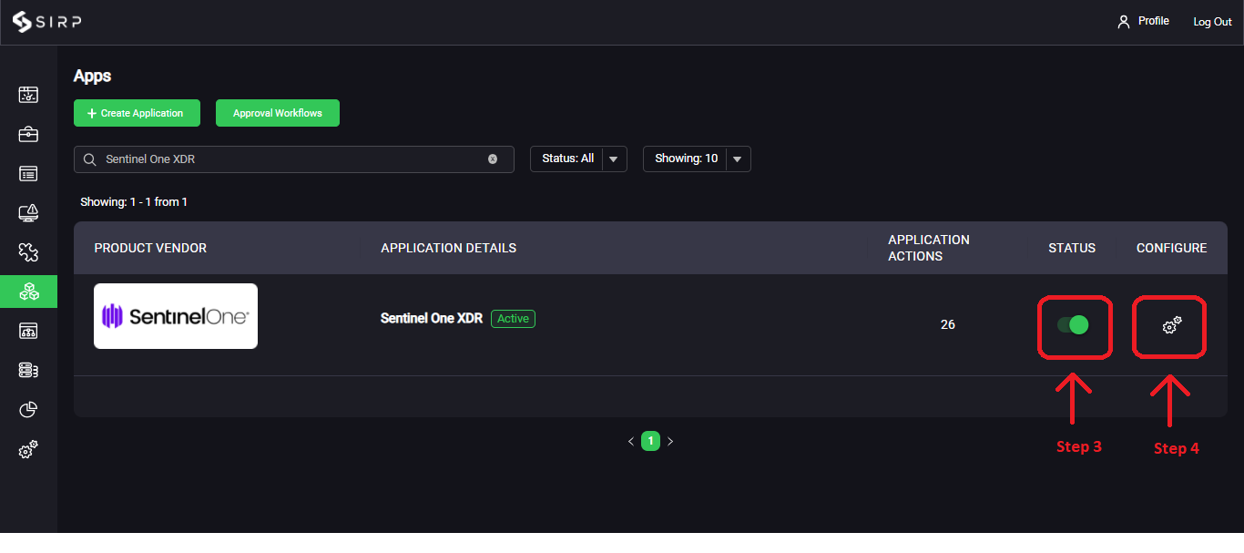Click the Sentinel One XDR search field
This screenshot has height=553, width=1244.
294,159
